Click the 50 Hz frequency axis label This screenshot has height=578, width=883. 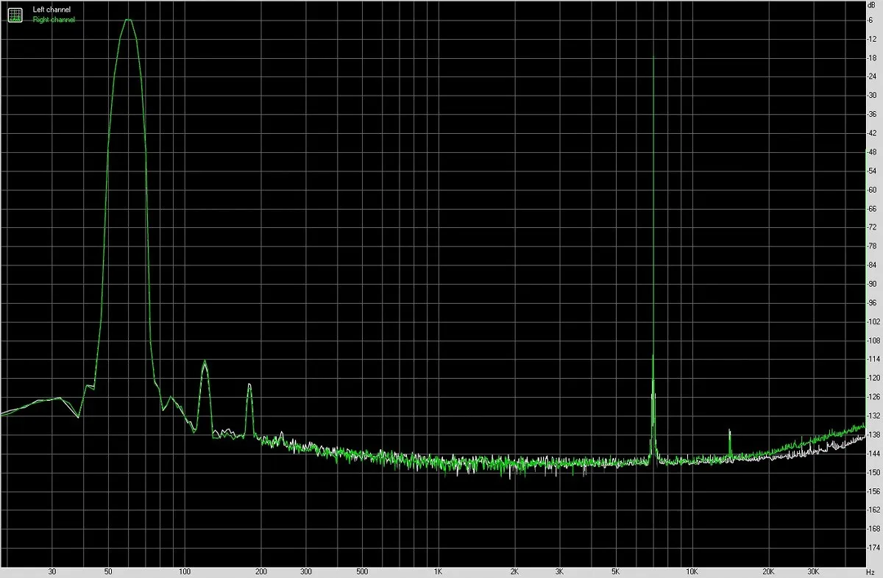[x=108, y=571]
